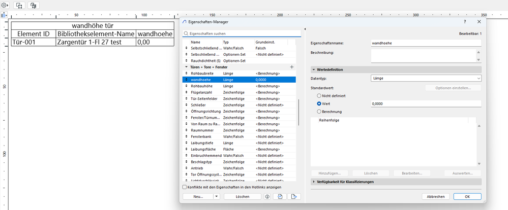Click the schedule scheme icon at ruler corner
This screenshot has height=210, width=508.
(x=4, y=15)
